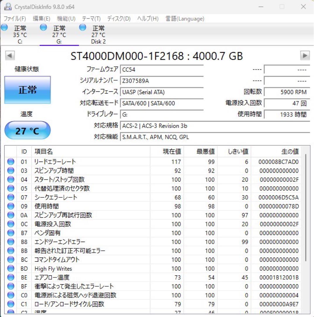Click the drive title ST4000DM000-1F2168 : 4000.7 GB
This screenshot has height=317, width=314.
pos(157,56)
